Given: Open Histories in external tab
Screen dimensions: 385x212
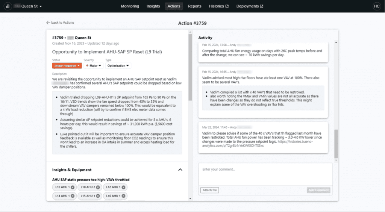Looking at the screenshot, I should point(218,6).
